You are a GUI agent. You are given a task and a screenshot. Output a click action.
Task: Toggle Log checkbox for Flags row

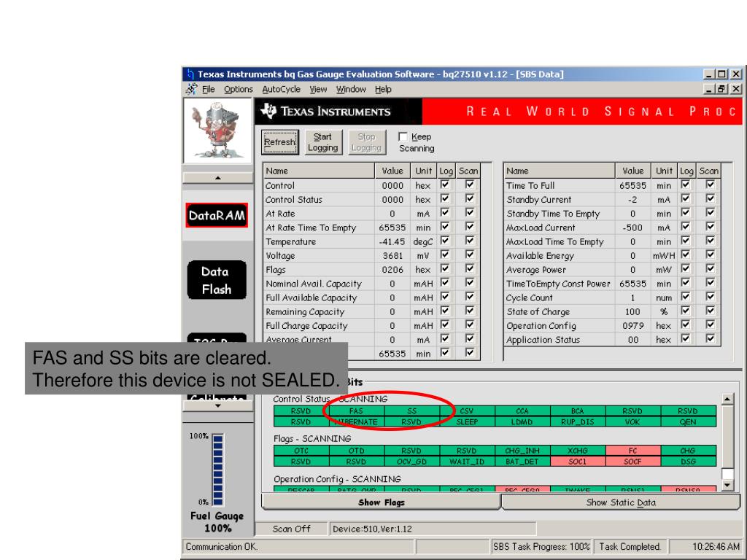click(x=445, y=268)
